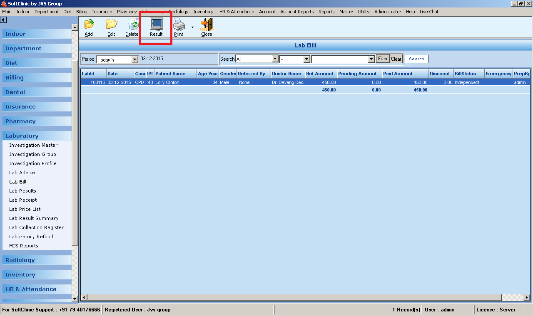Open the equals operator dropdown

coord(307,59)
